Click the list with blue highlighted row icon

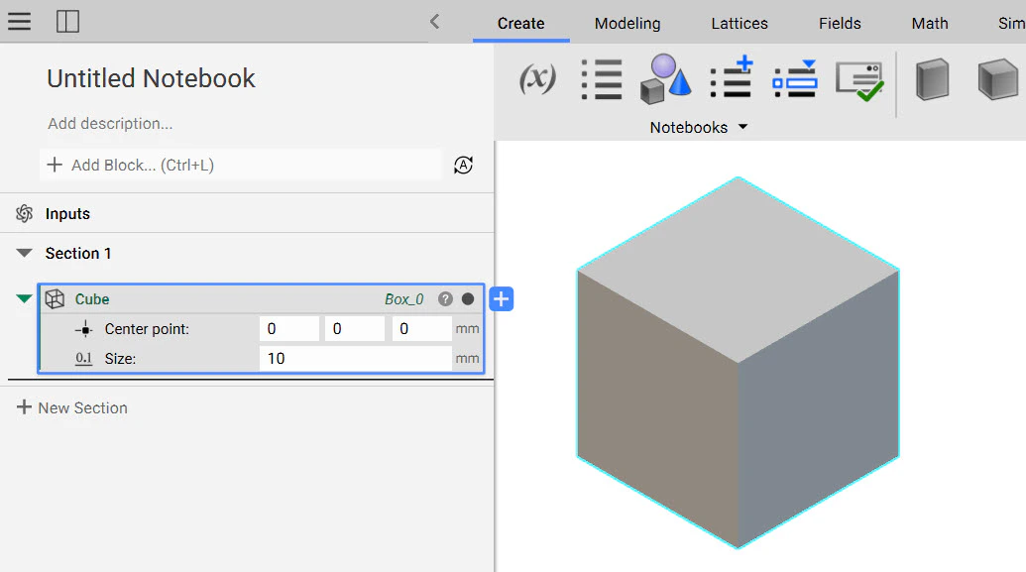click(x=795, y=78)
